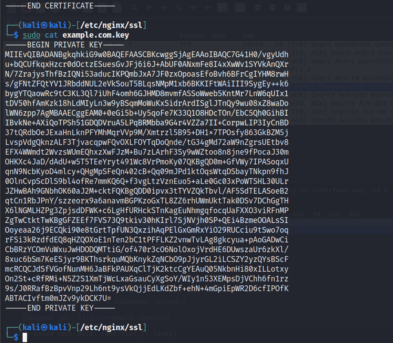
Task: Click the key line starting with lWN6zpp7AgMBAAECggEAM0
Action: click(147, 113)
